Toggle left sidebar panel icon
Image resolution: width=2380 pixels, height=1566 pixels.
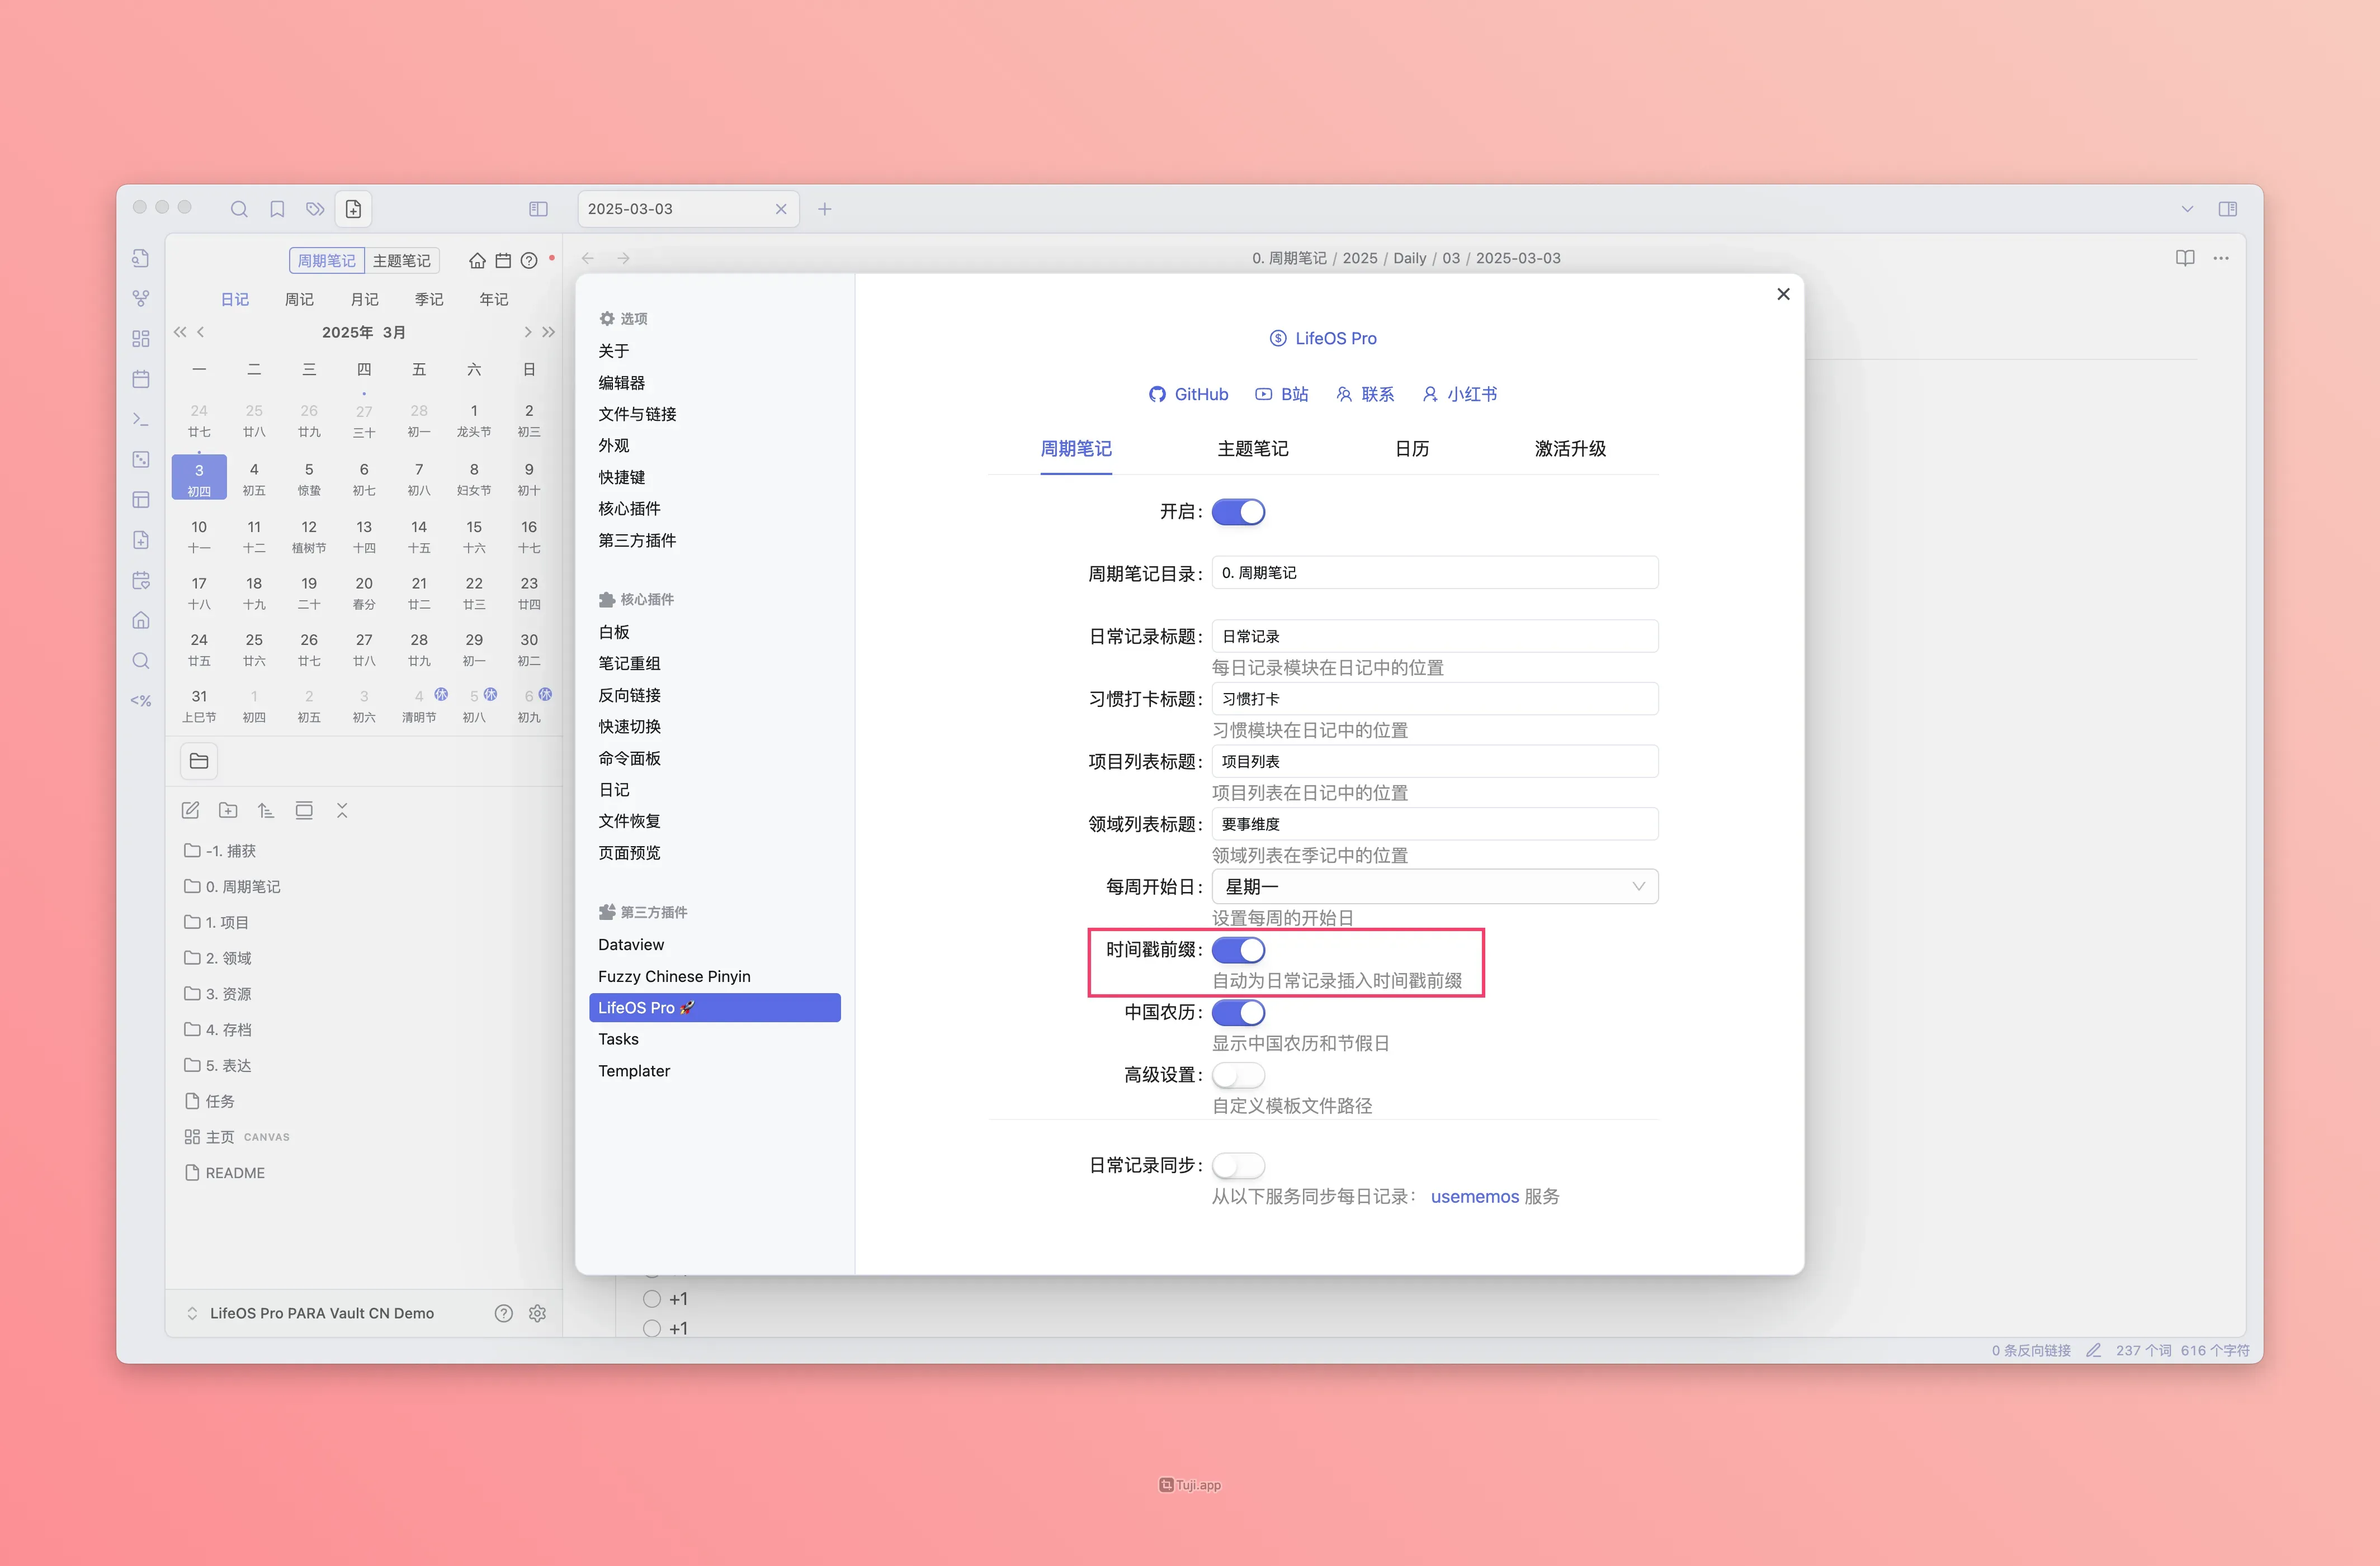point(538,209)
